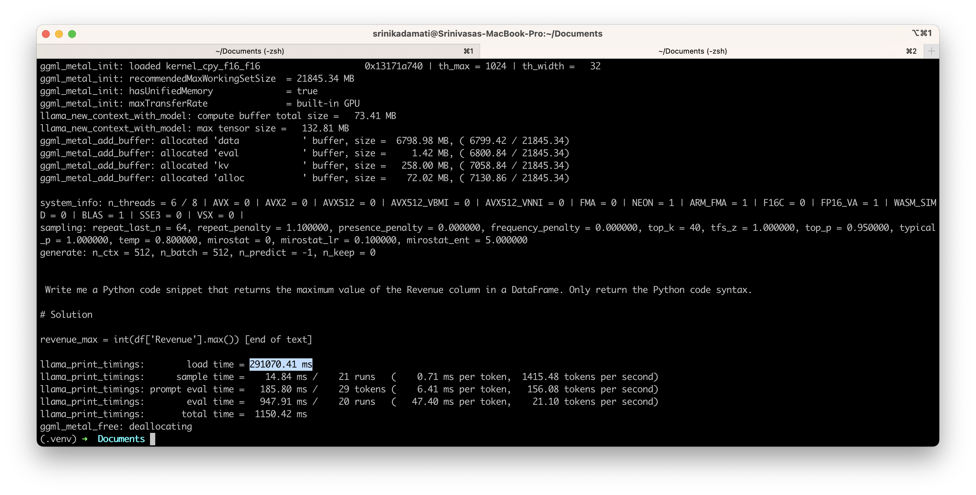976x495 pixels.
Task: Close the terminal window using red button
Action: (46, 34)
